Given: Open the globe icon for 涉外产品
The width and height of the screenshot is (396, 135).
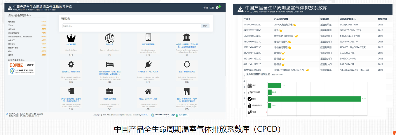Looking at the screenshot, I should click(110, 38).
